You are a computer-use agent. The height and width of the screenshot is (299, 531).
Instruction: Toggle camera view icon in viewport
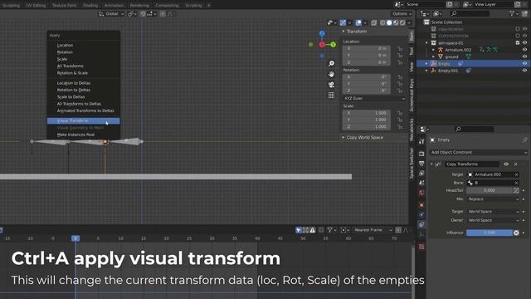point(331,85)
